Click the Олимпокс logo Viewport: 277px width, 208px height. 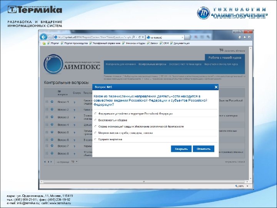pos(72,64)
